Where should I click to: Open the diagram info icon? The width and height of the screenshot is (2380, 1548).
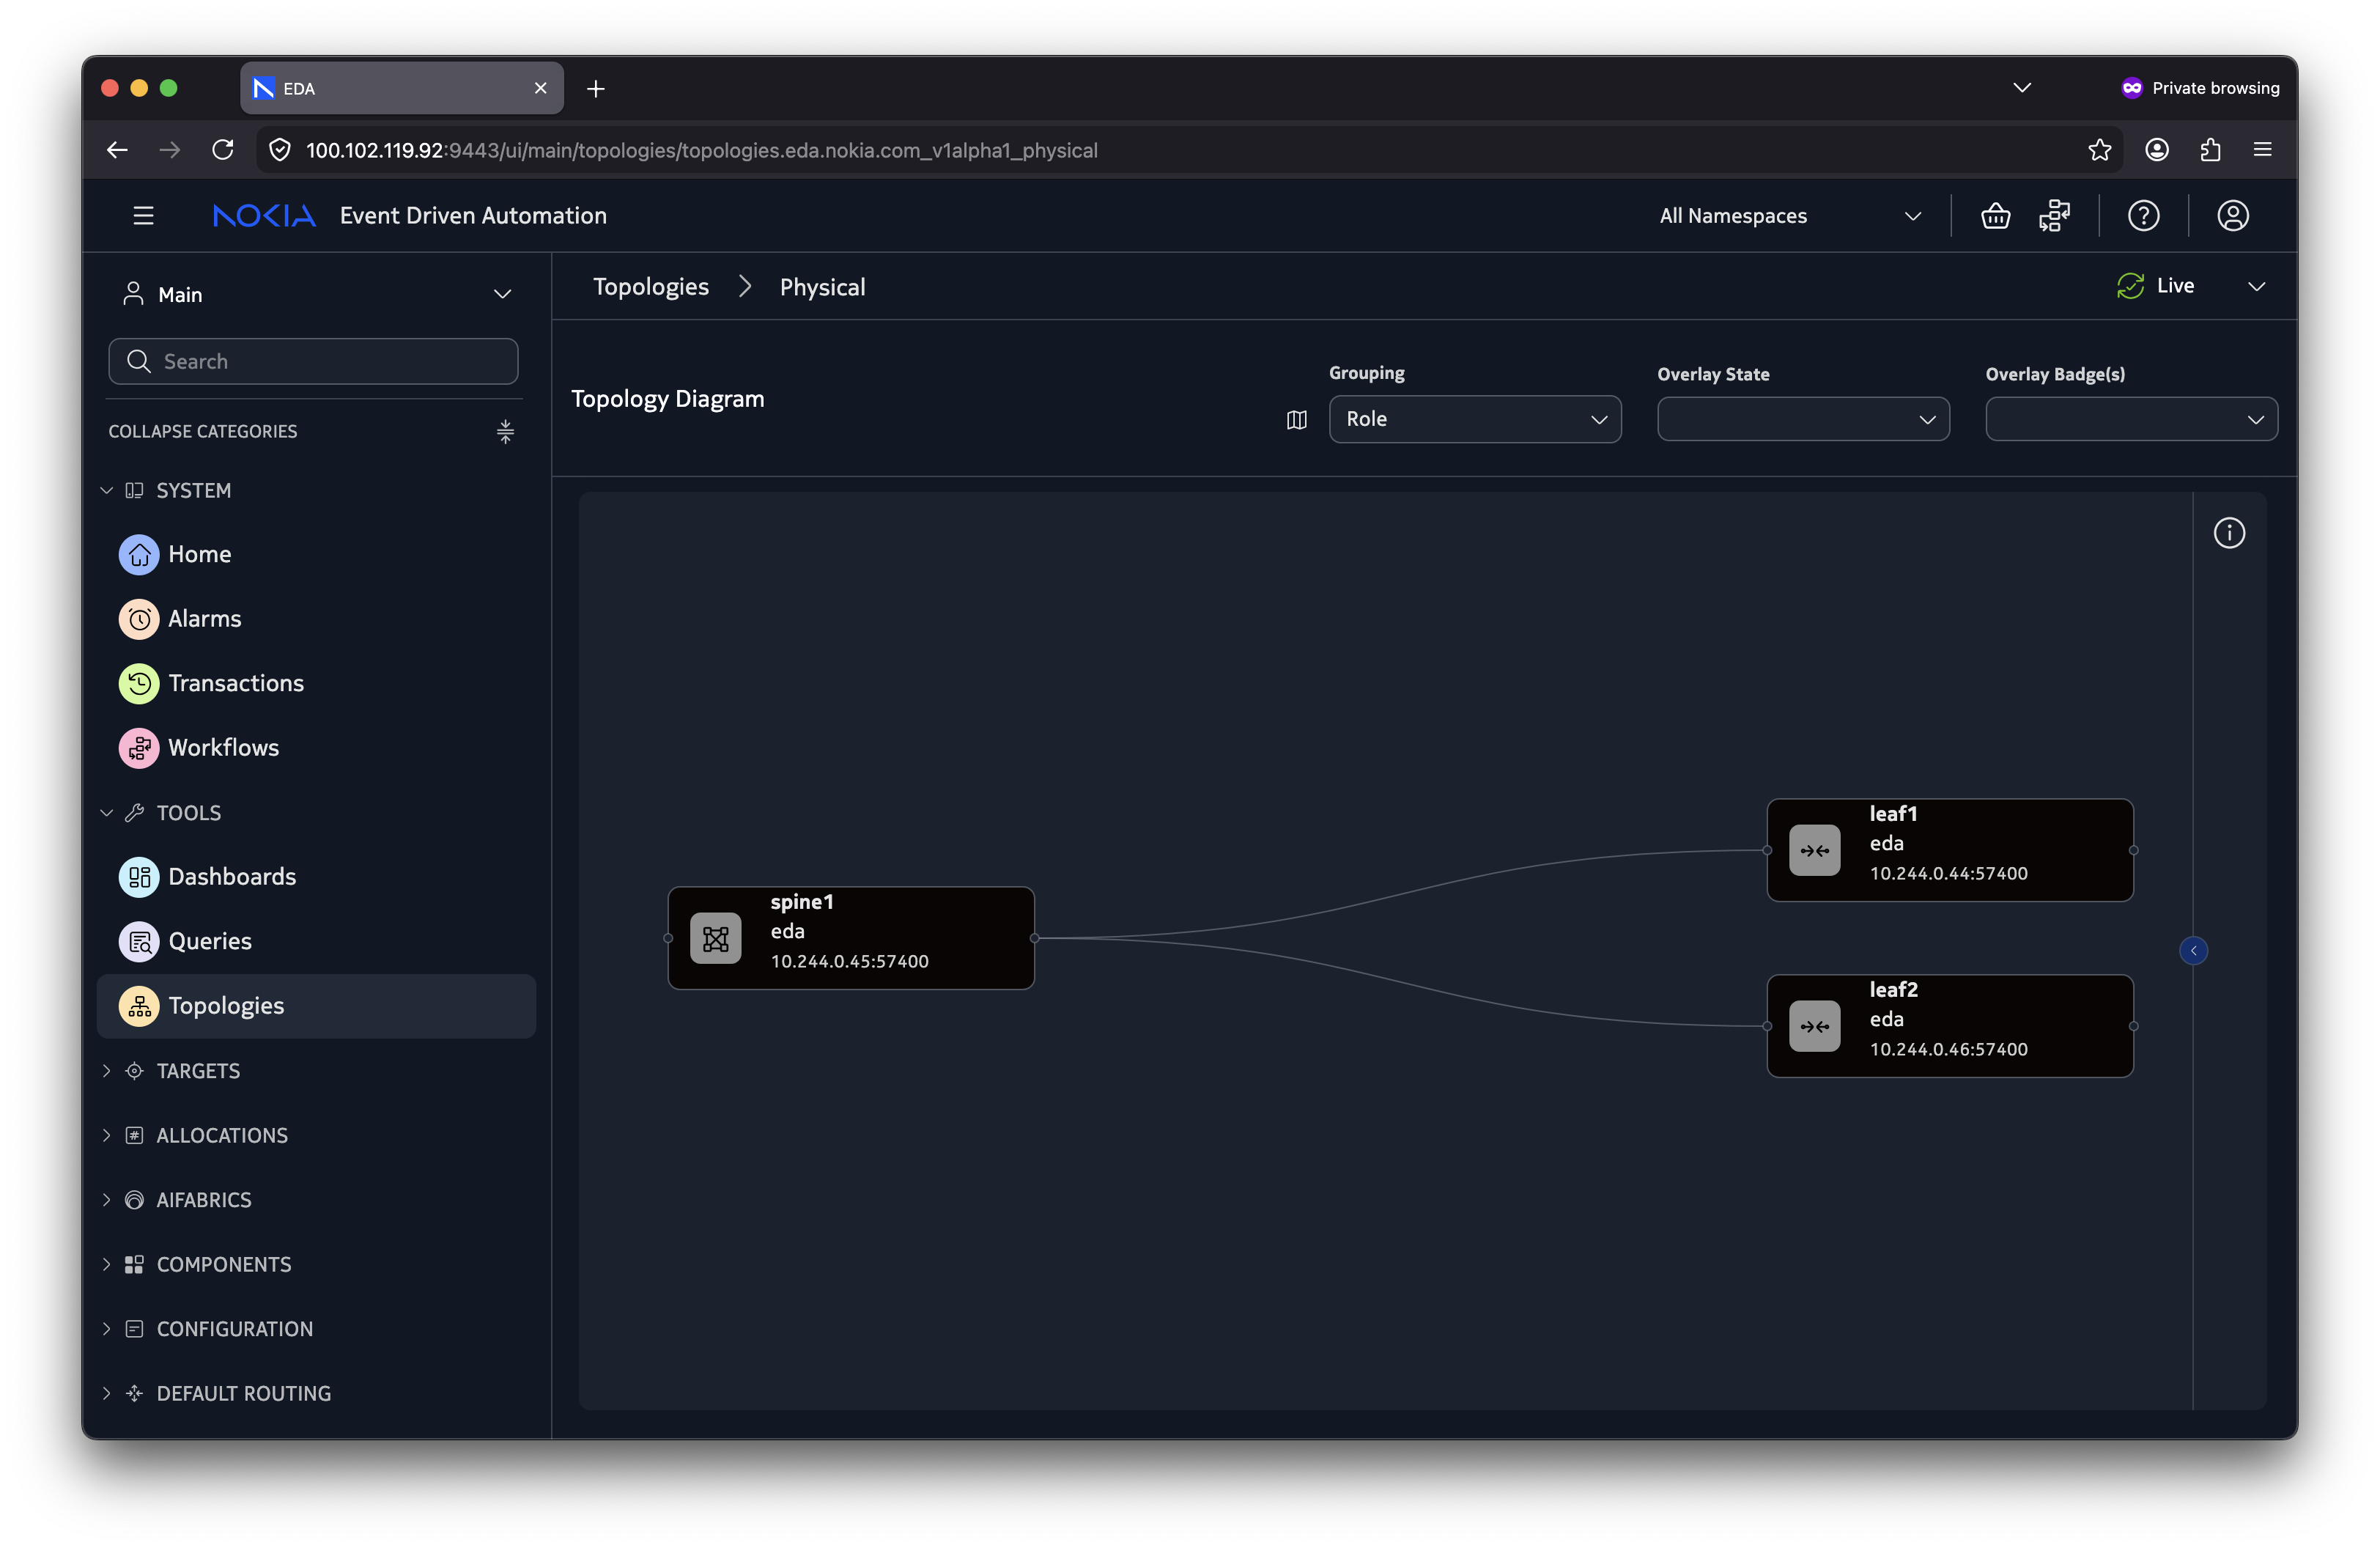(x=2229, y=533)
